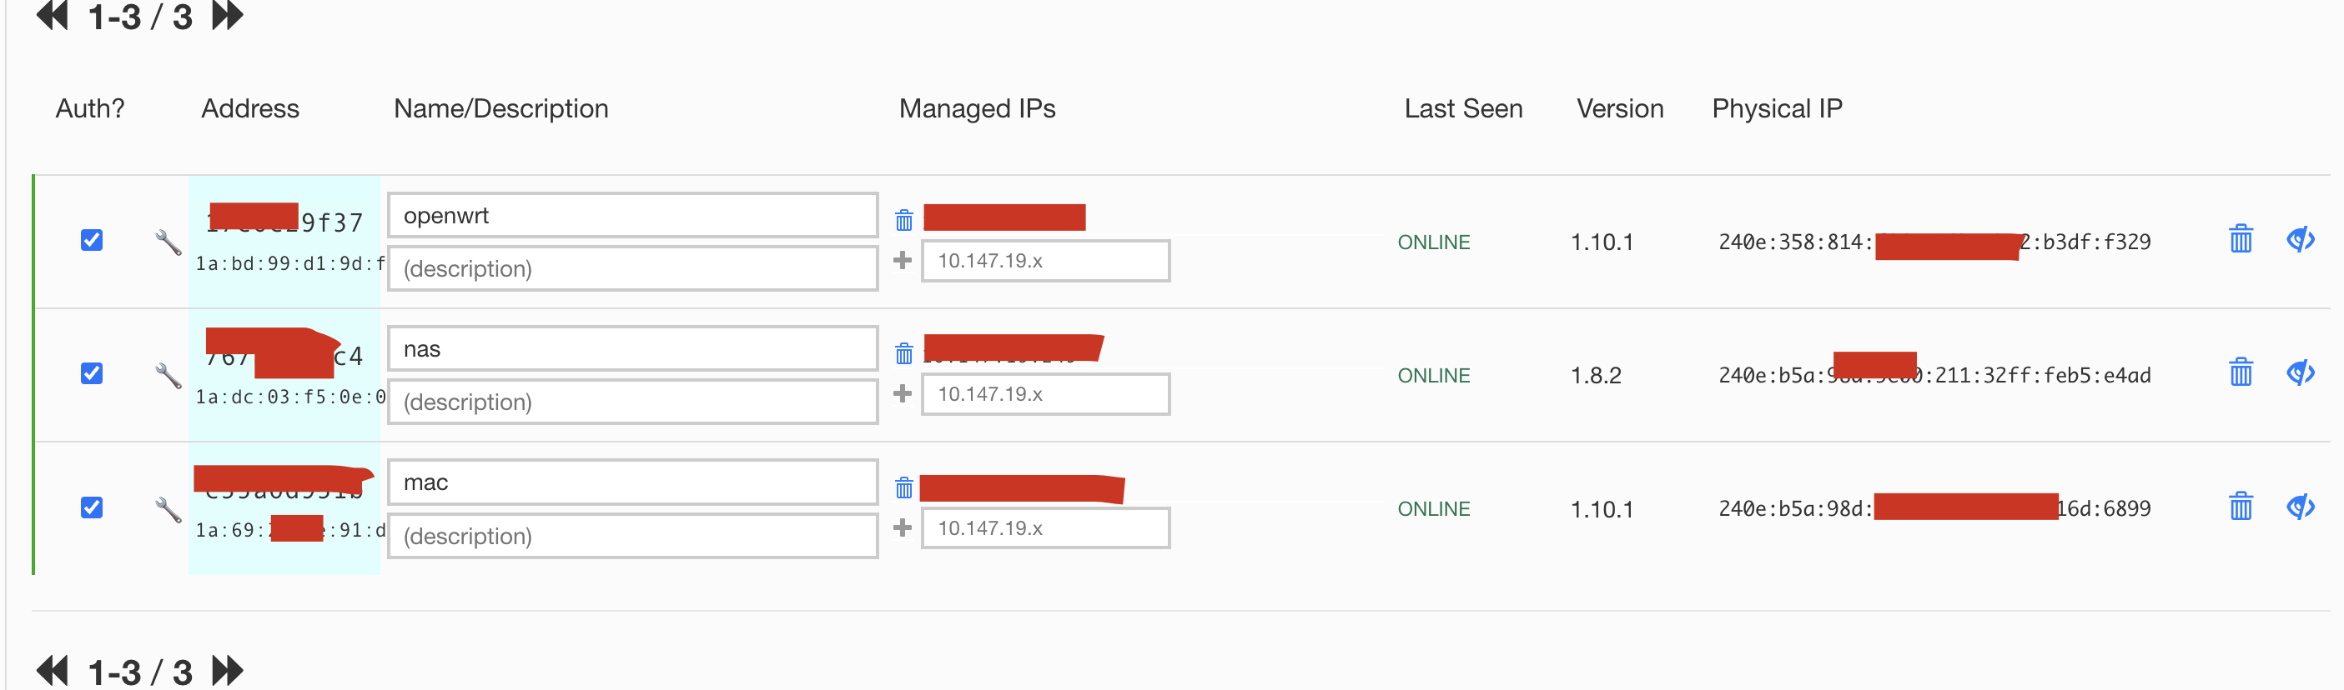Deauthorize the mac member checkbox
Viewport: 2344px width, 690px height.
click(x=92, y=507)
